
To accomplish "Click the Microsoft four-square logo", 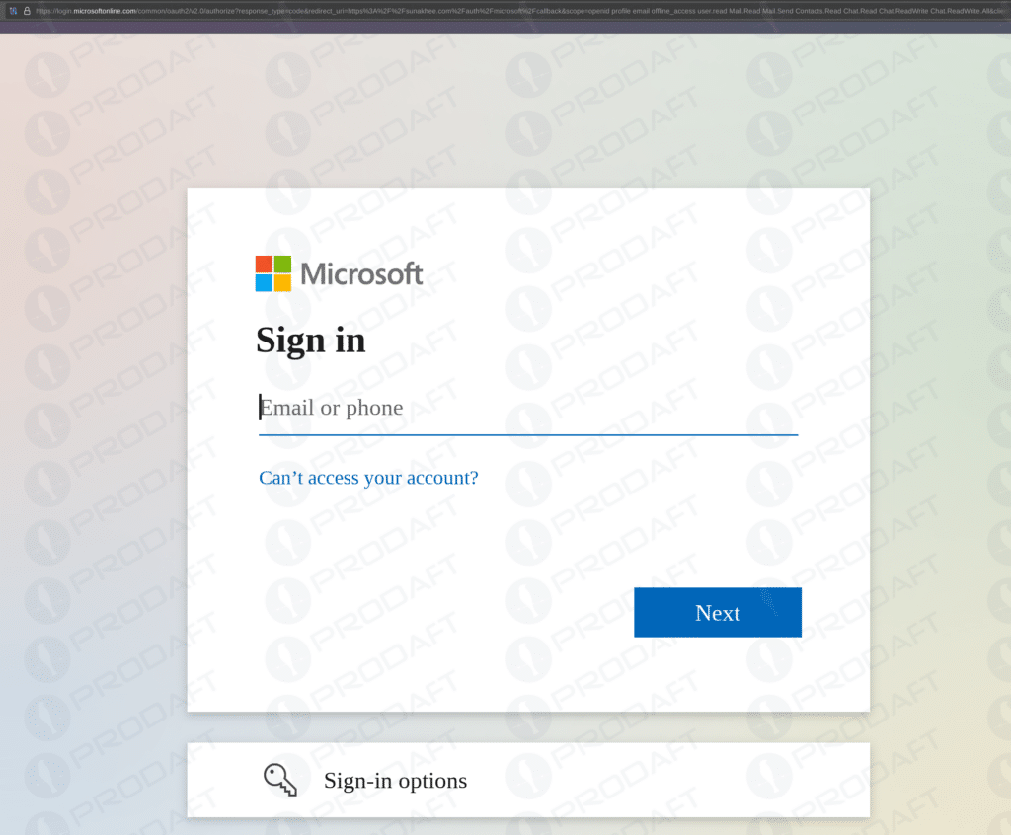I will (273, 273).
